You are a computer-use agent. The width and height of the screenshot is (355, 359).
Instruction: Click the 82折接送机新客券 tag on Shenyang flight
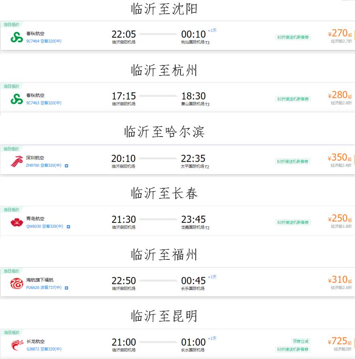[293, 37]
